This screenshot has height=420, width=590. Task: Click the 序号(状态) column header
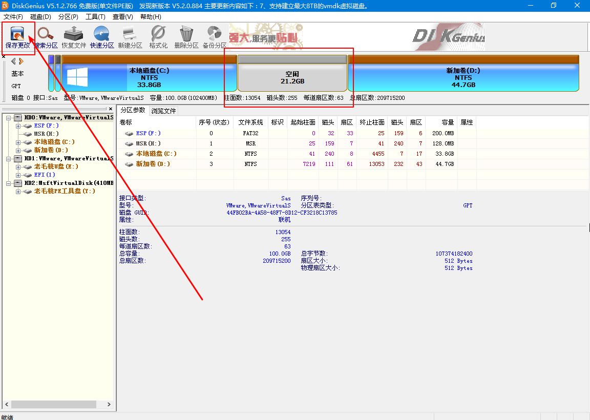coord(215,122)
